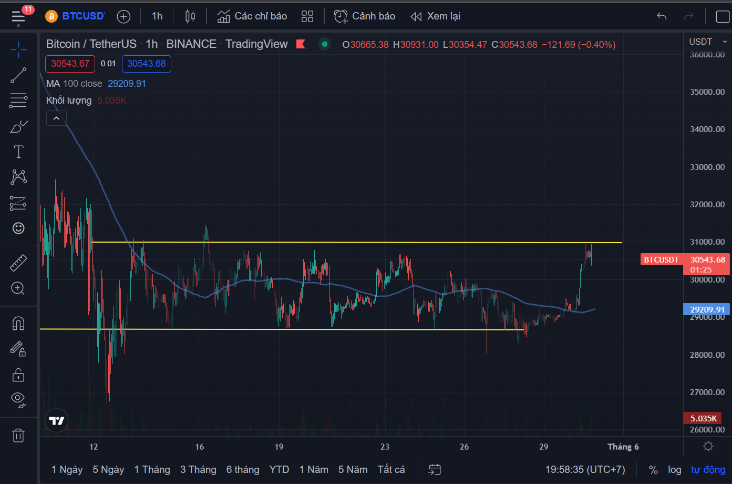The image size is (732, 484).
Task: Open the hamburger menu with notification badge
Action: (x=19, y=17)
